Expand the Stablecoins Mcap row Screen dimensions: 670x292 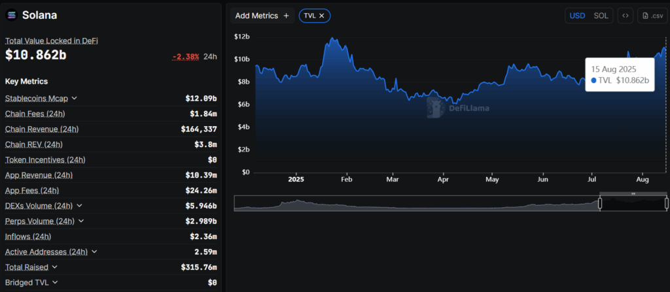(74, 98)
